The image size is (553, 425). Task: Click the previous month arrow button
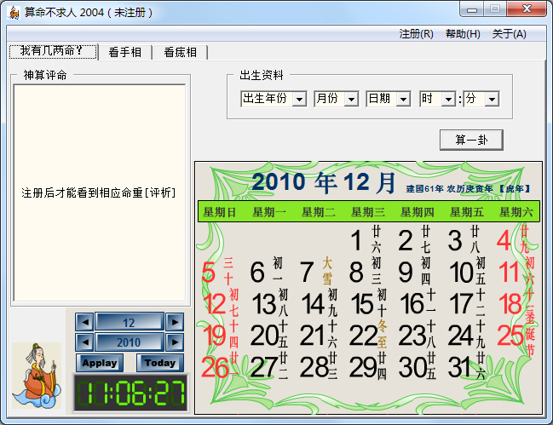(x=84, y=322)
